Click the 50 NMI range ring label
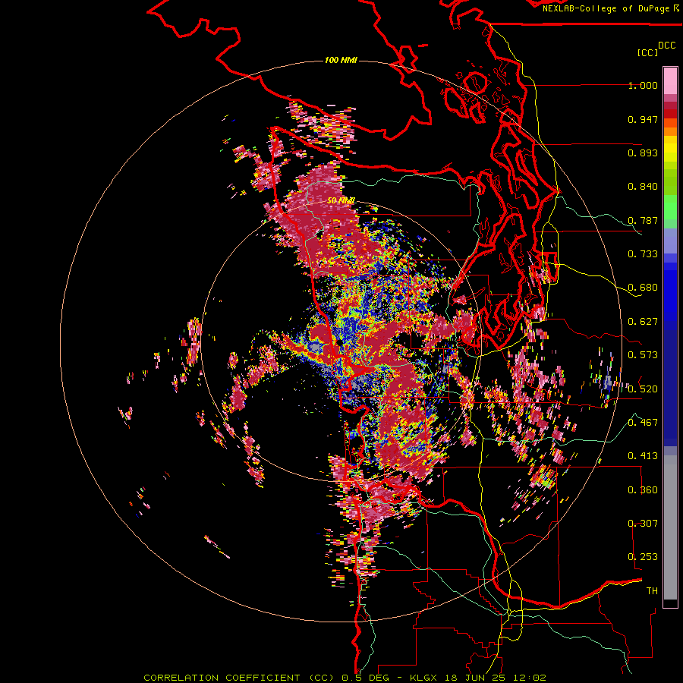The width and height of the screenshot is (683, 683). coord(341,201)
